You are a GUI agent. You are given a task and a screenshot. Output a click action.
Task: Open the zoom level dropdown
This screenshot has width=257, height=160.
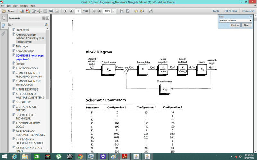tap(114, 11)
